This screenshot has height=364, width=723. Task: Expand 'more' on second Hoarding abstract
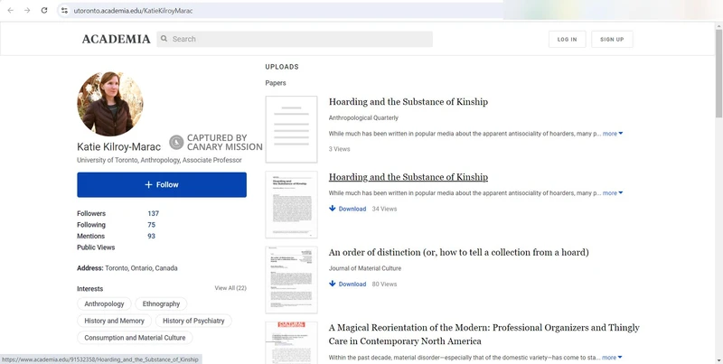(613, 193)
